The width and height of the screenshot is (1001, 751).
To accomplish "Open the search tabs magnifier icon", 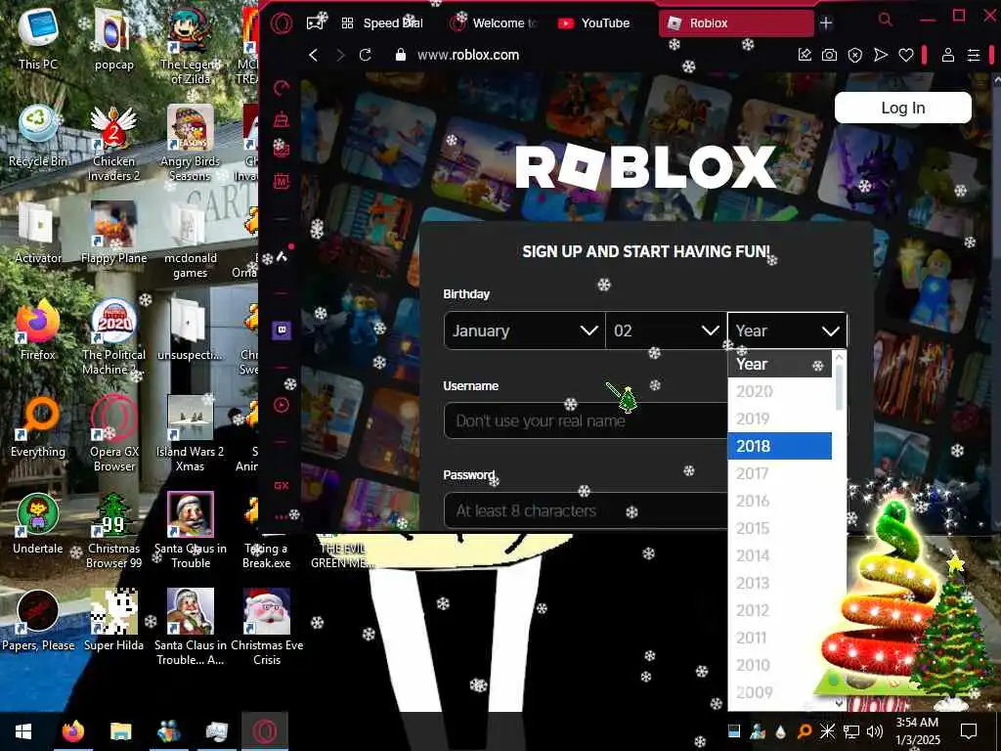I will click(x=885, y=20).
